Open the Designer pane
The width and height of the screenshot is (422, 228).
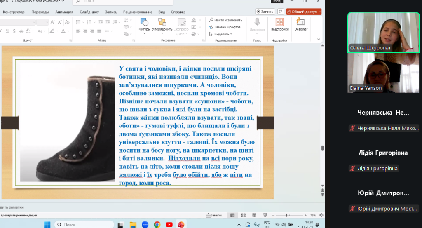coord(301,24)
